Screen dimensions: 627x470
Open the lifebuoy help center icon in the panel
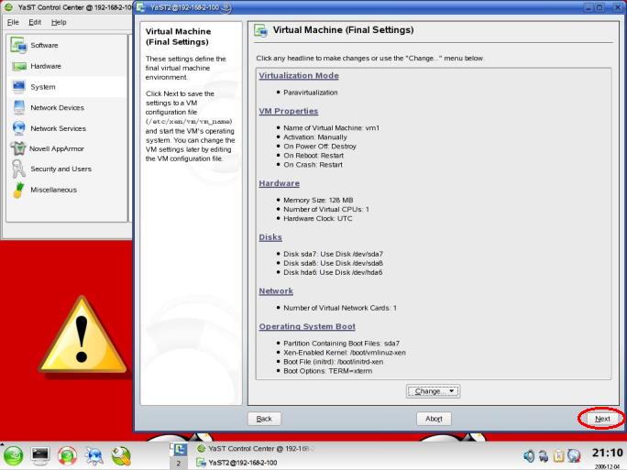(67, 456)
